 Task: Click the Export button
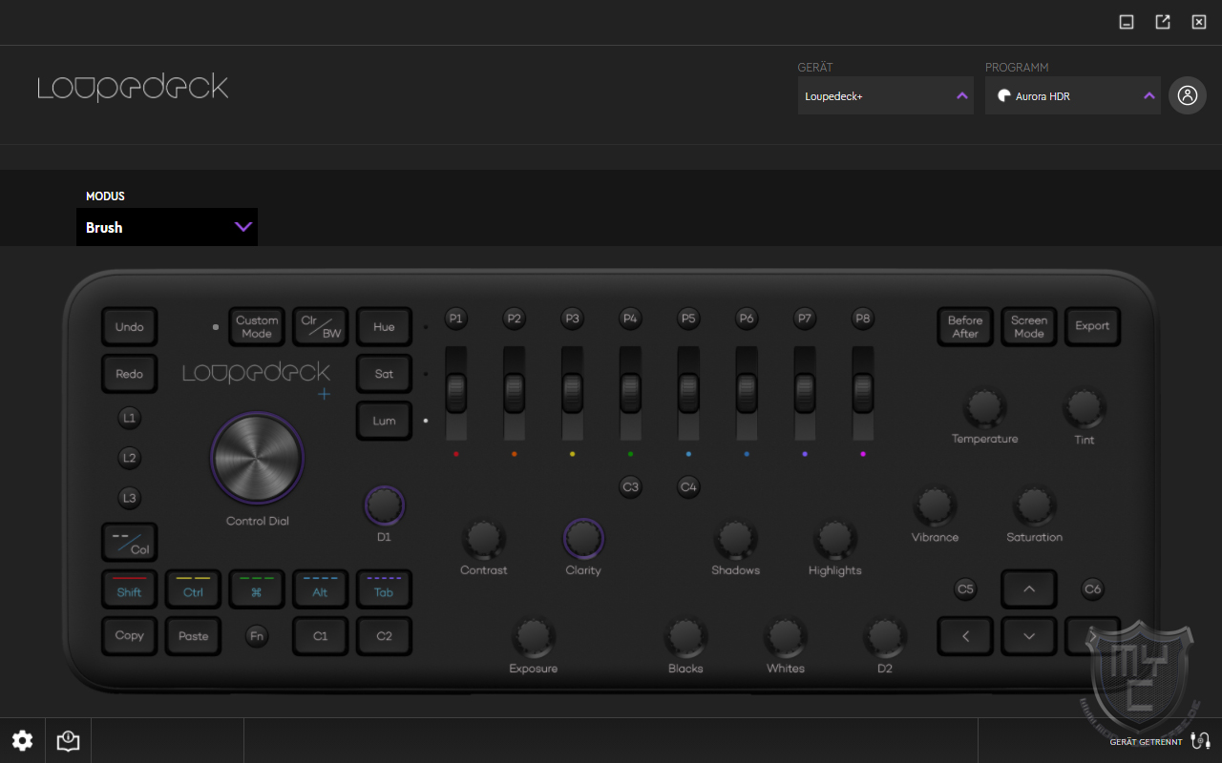(x=1092, y=326)
